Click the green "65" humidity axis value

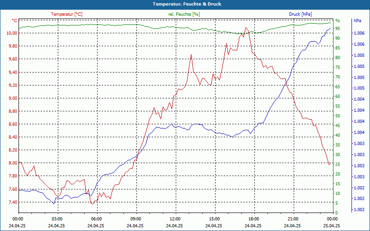(338, 87)
